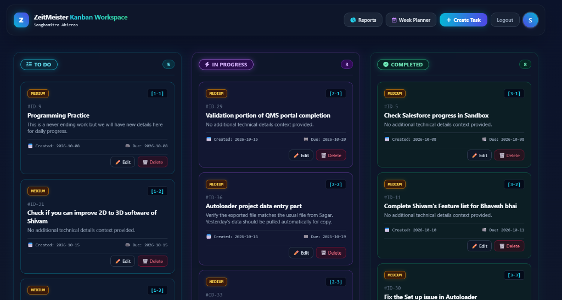This screenshot has height=300, width=562.
Task: Edit the Autoloader project data entry task
Action: 301,252
